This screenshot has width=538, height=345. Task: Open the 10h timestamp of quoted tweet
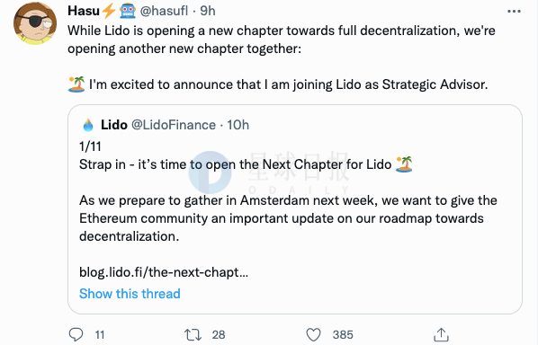point(238,125)
